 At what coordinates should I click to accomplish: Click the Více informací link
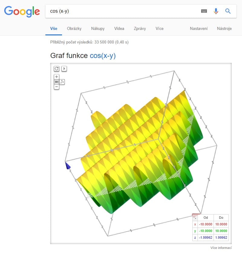pos(221,248)
